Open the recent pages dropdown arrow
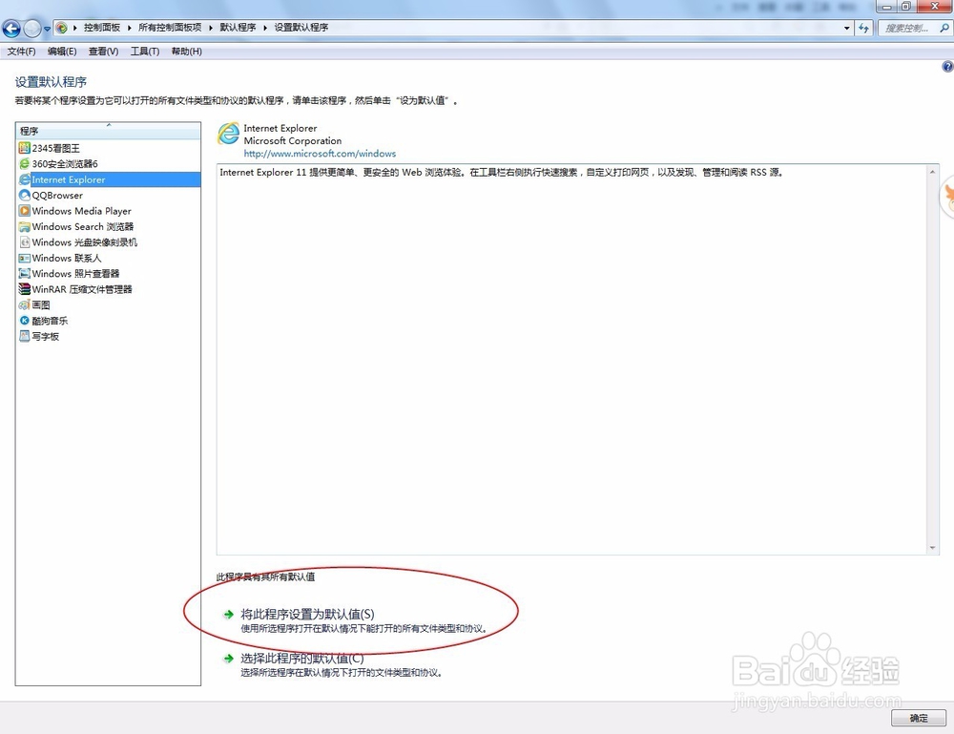 click(47, 29)
